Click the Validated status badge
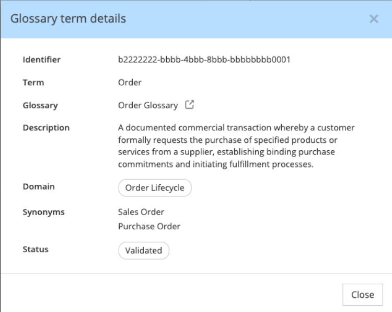392x312 pixels. (x=144, y=250)
